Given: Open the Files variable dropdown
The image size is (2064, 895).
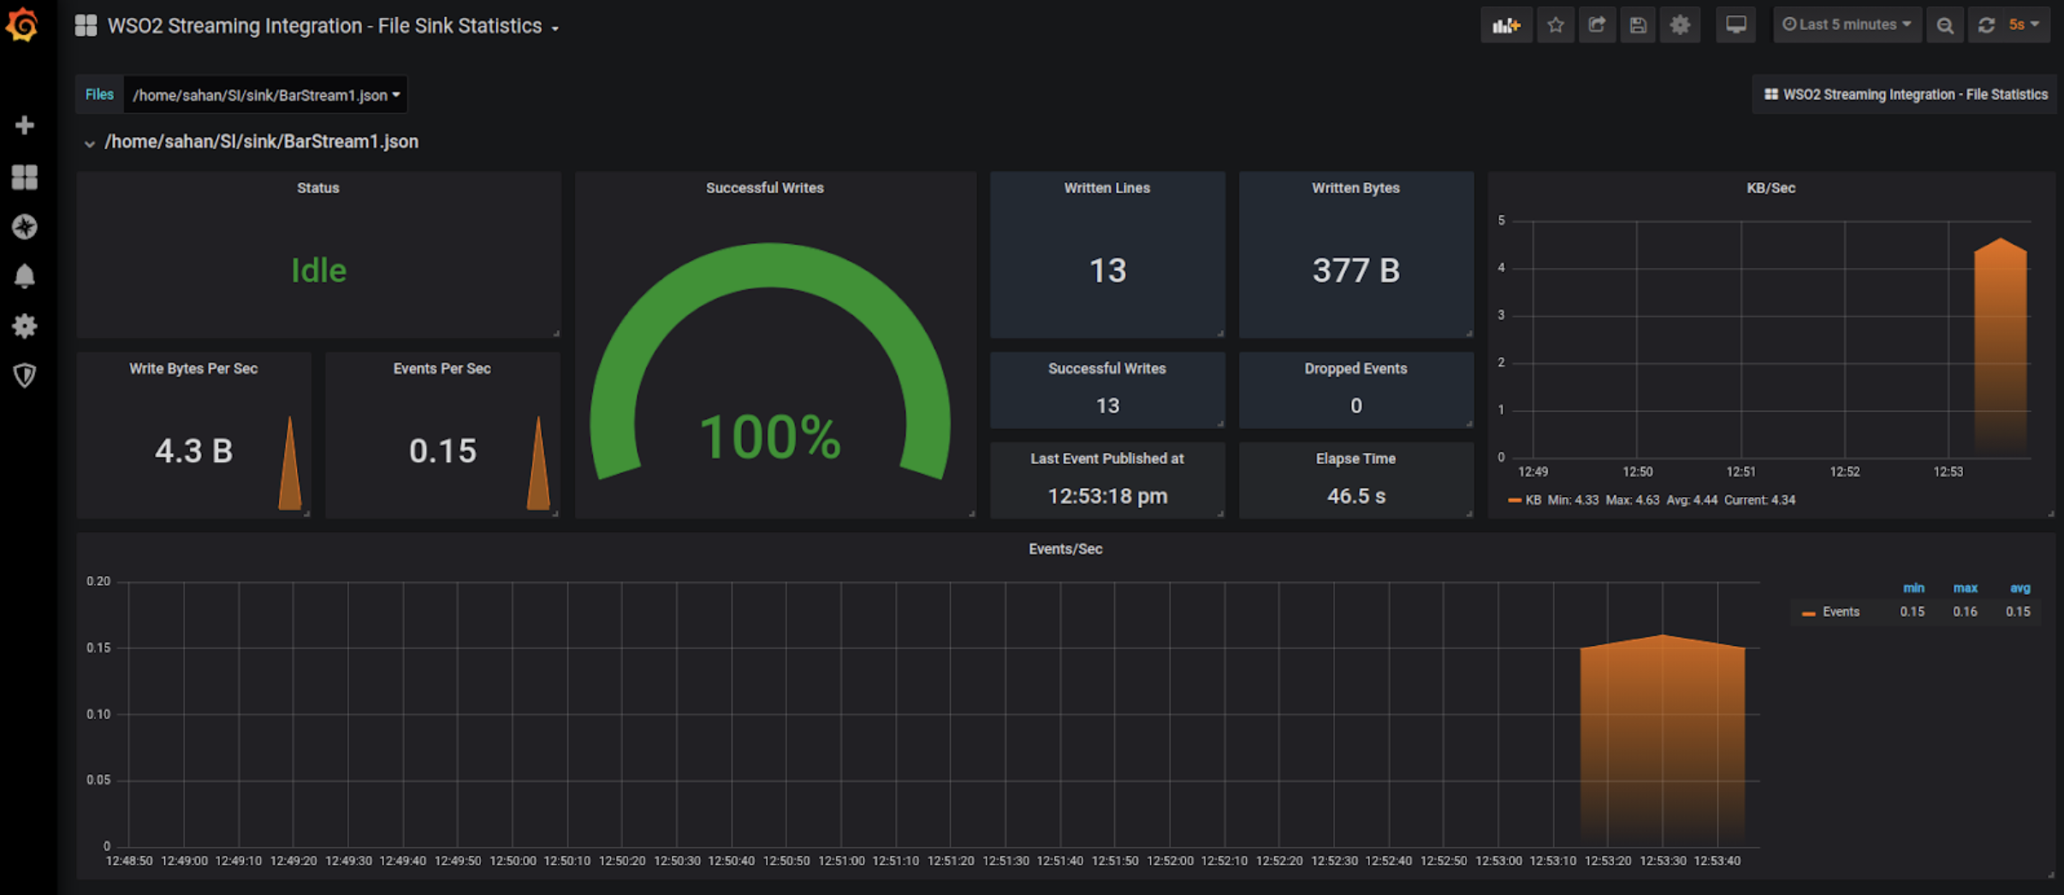Looking at the screenshot, I should click(266, 95).
